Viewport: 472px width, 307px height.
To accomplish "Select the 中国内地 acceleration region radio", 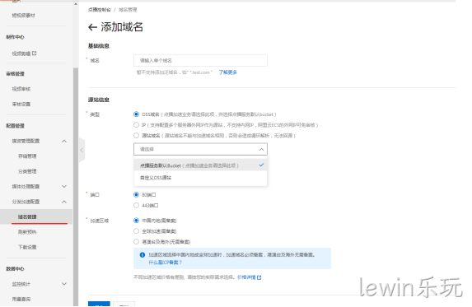I will click(x=136, y=221).
